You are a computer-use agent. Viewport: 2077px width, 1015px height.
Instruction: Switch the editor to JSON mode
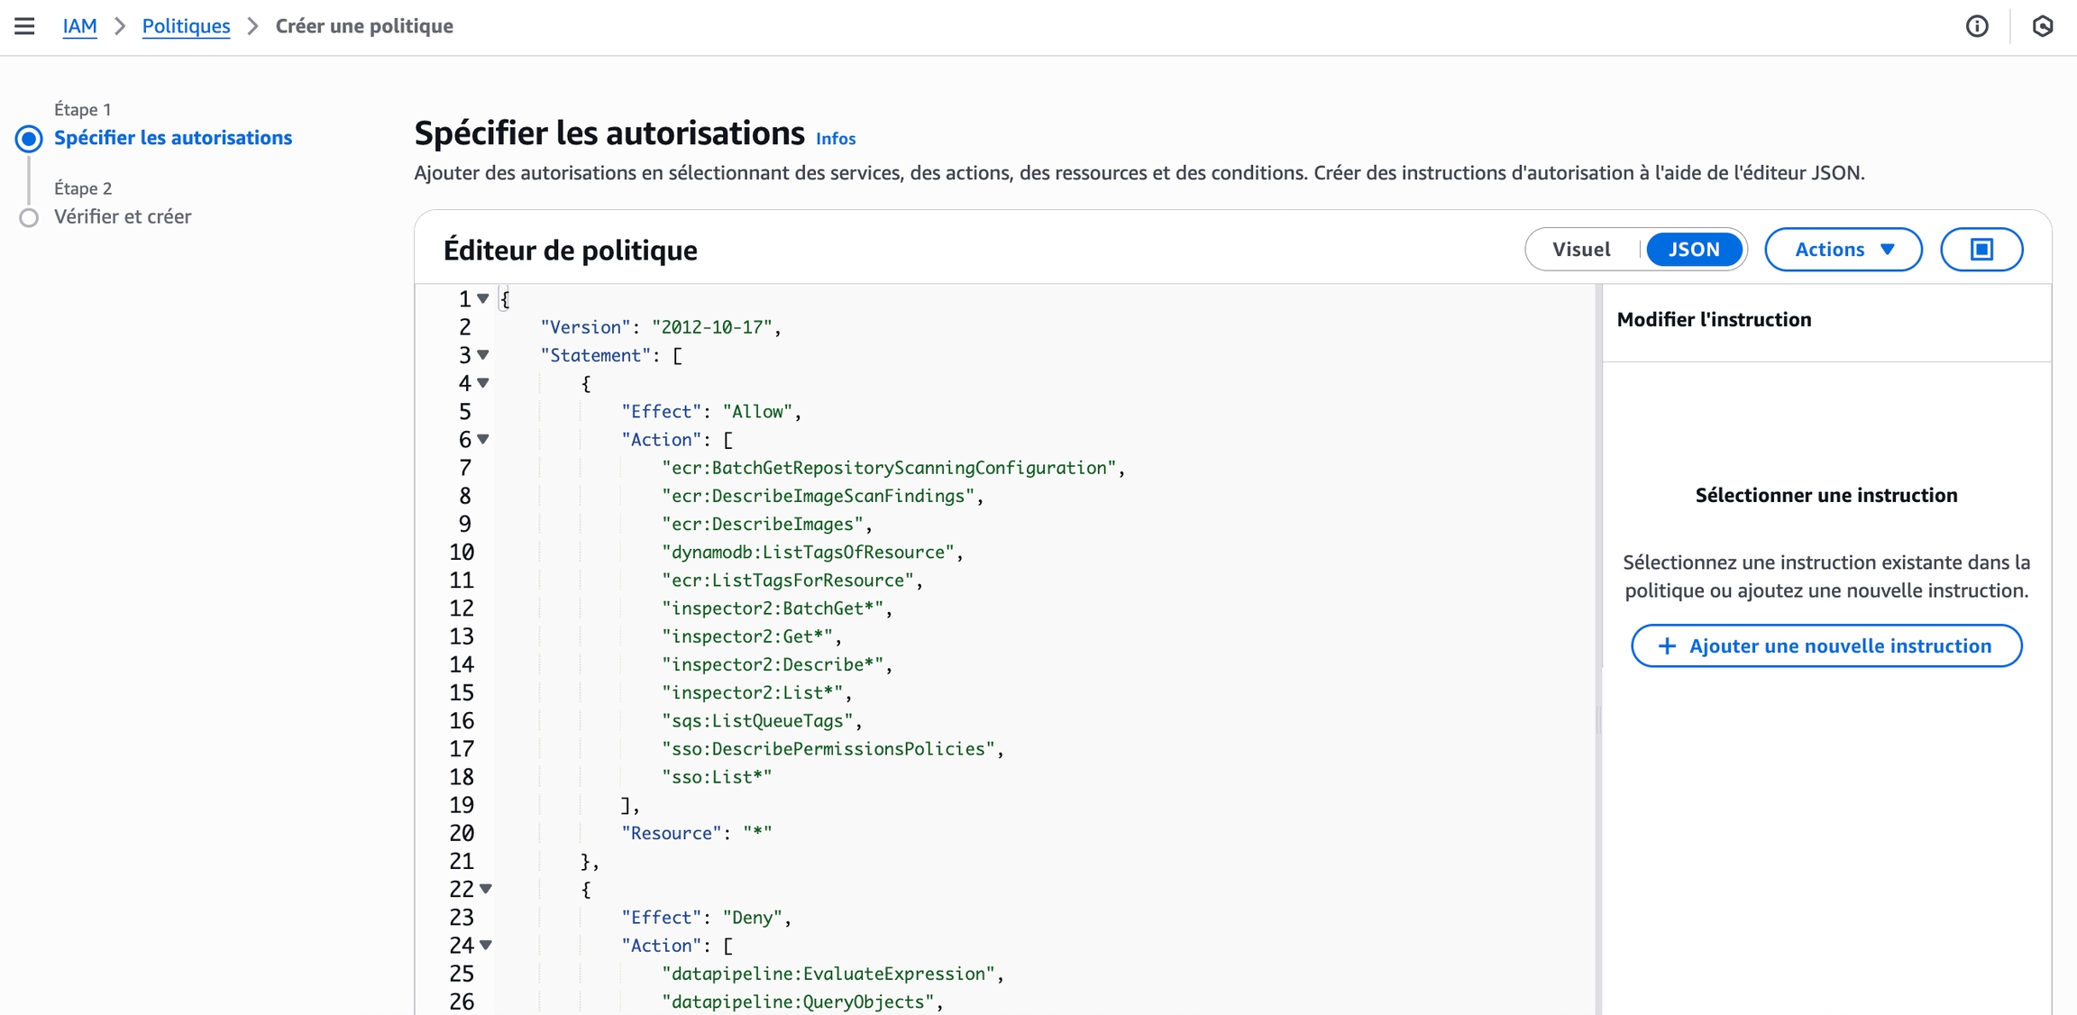tap(1693, 250)
